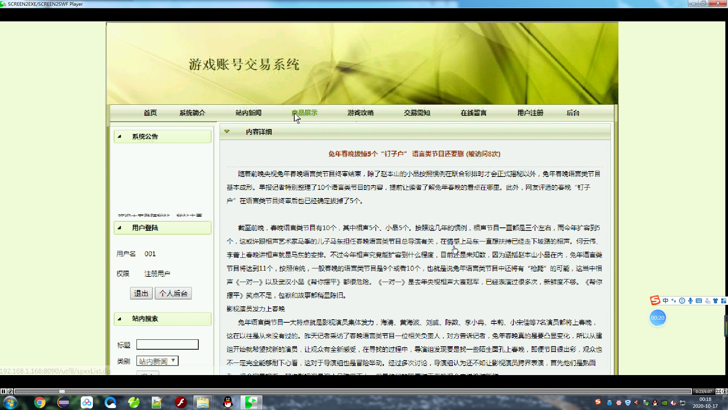Image resolution: width=728 pixels, height=410 pixels.
Task: Click the 0:23/6:07 playback time display
Action: (x=704, y=391)
